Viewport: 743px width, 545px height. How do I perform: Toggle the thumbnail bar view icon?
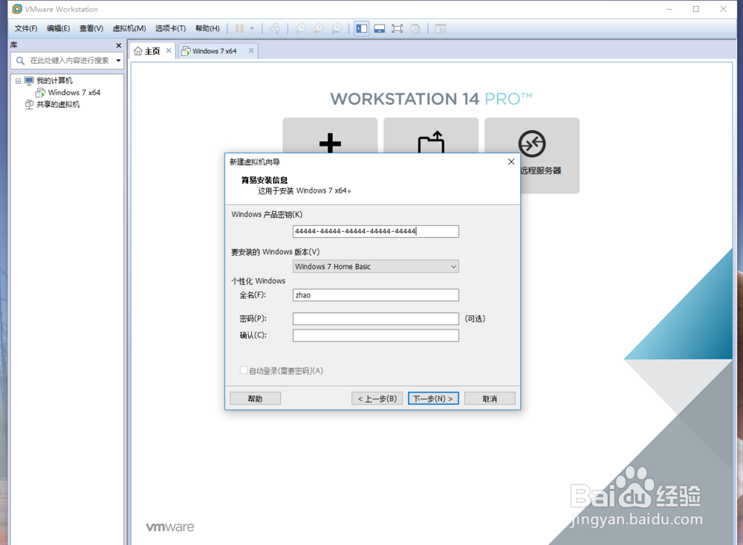click(x=379, y=28)
